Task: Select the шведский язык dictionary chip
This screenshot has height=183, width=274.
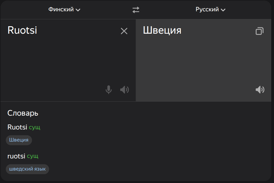Action: pyautogui.click(x=27, y=169)
